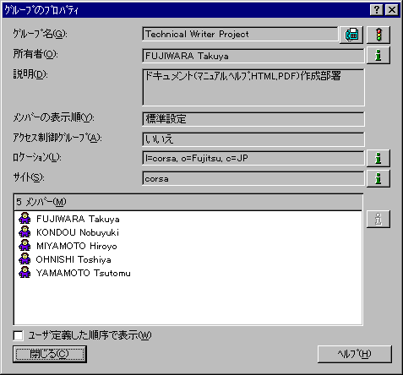Click the メンバーの表示順(Y) label
The height and width of the screenshot is (375, 403).
tap(54, 117)
